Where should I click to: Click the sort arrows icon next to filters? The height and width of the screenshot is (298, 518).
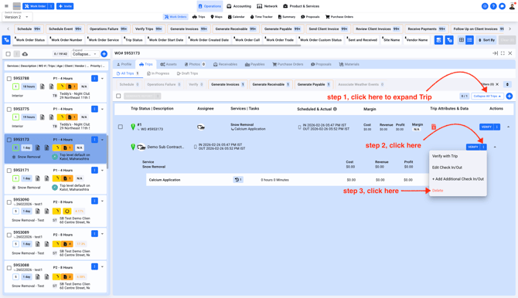[x=507, y=84]
